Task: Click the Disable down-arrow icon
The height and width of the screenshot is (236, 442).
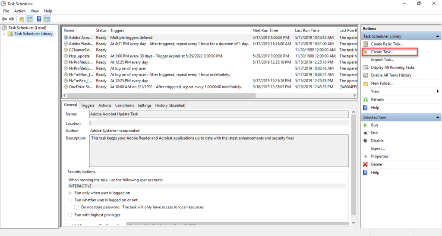Action: pyautogui.click(x=366, y=140)
